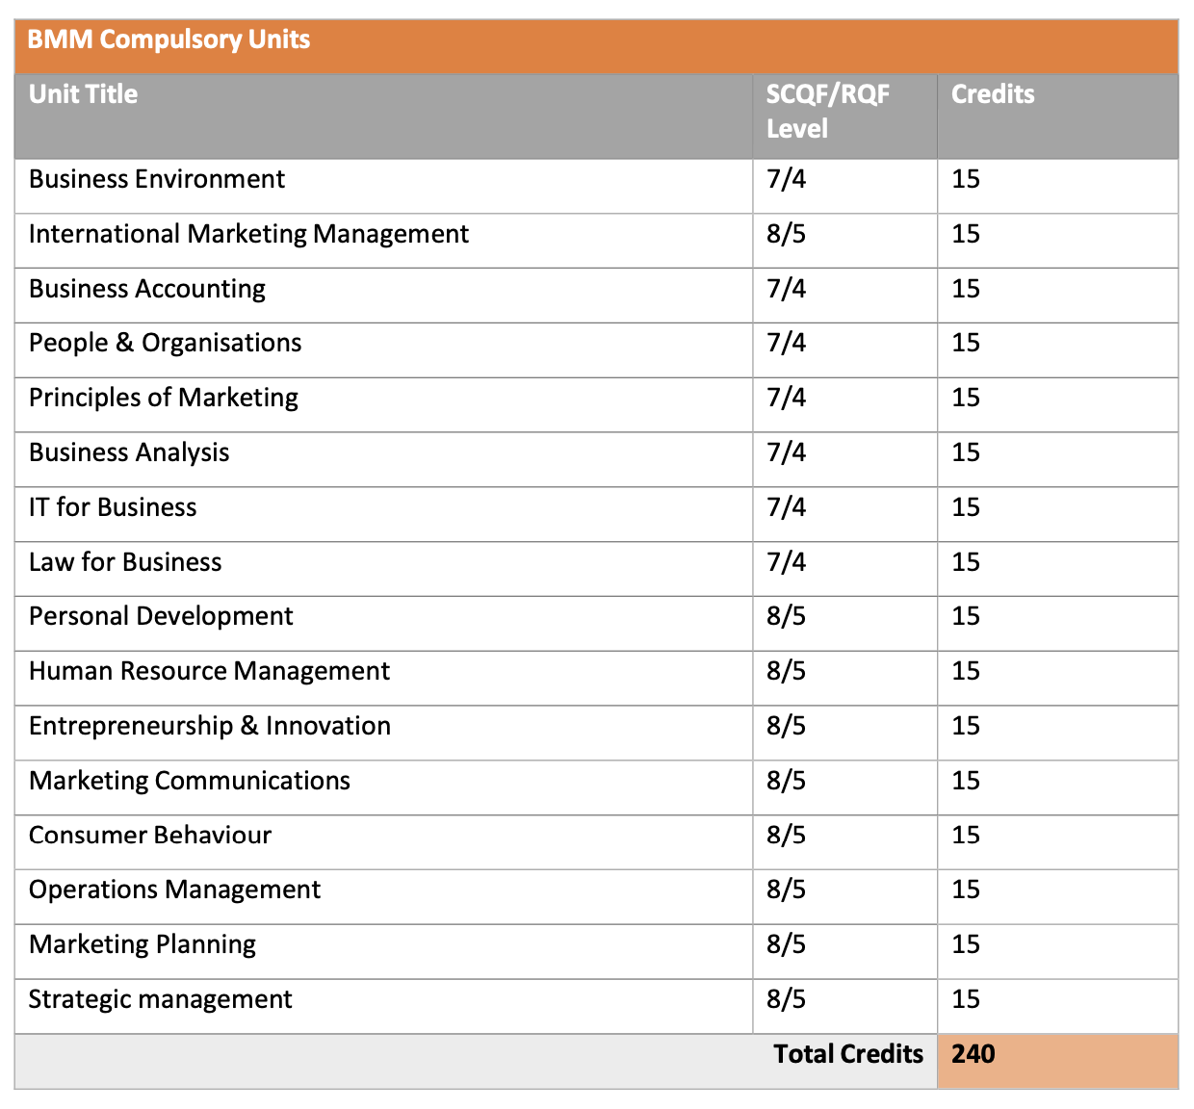Click the 'Consumer Behaviour' unit title

[x=150, y=836]
